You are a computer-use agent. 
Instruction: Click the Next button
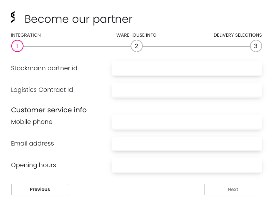tap(233, 190)
